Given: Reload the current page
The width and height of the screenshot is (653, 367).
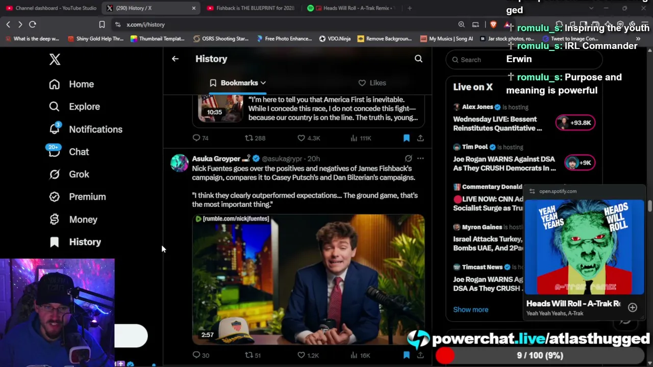Looking at the screenshot, I should tap(32, 24).
